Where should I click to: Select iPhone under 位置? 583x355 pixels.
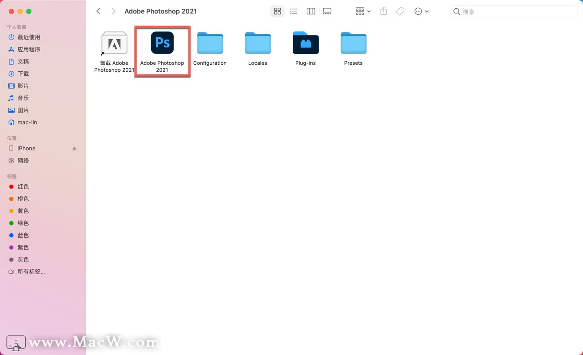[26, 149]
